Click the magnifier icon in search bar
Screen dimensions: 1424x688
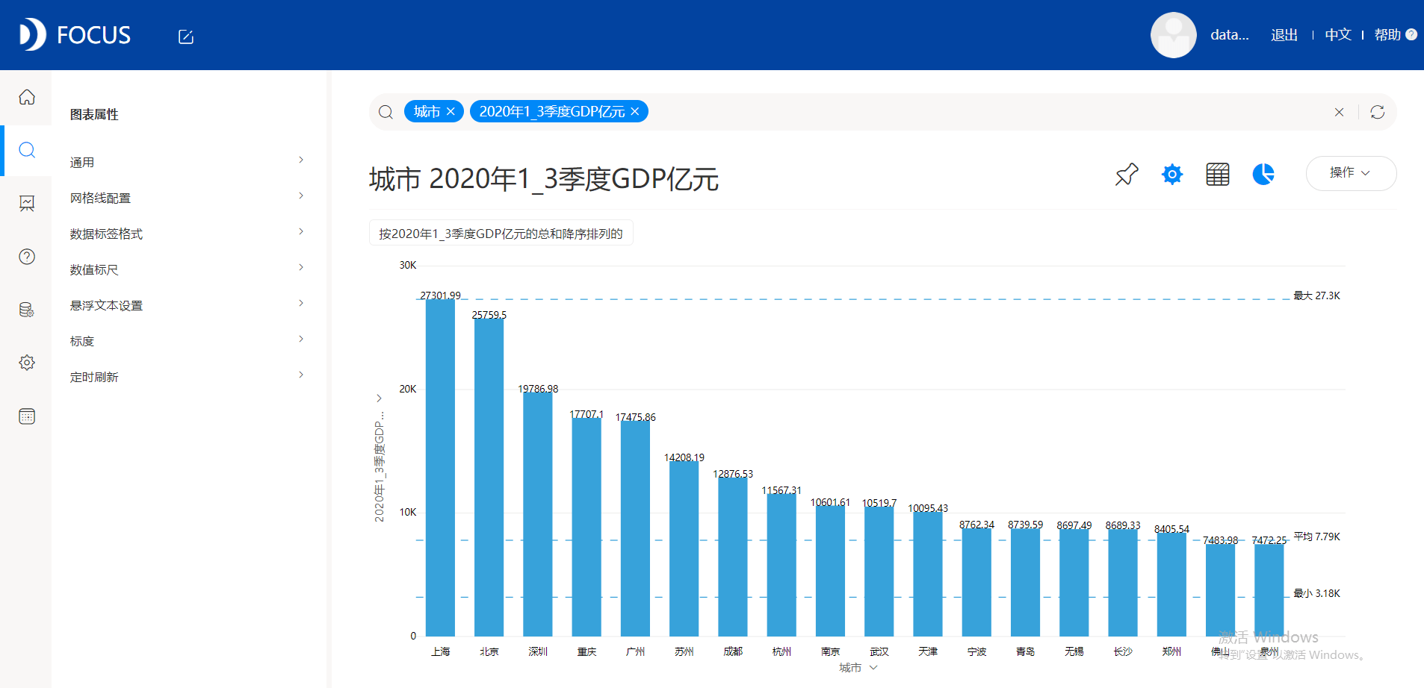[x=386, y=112]
